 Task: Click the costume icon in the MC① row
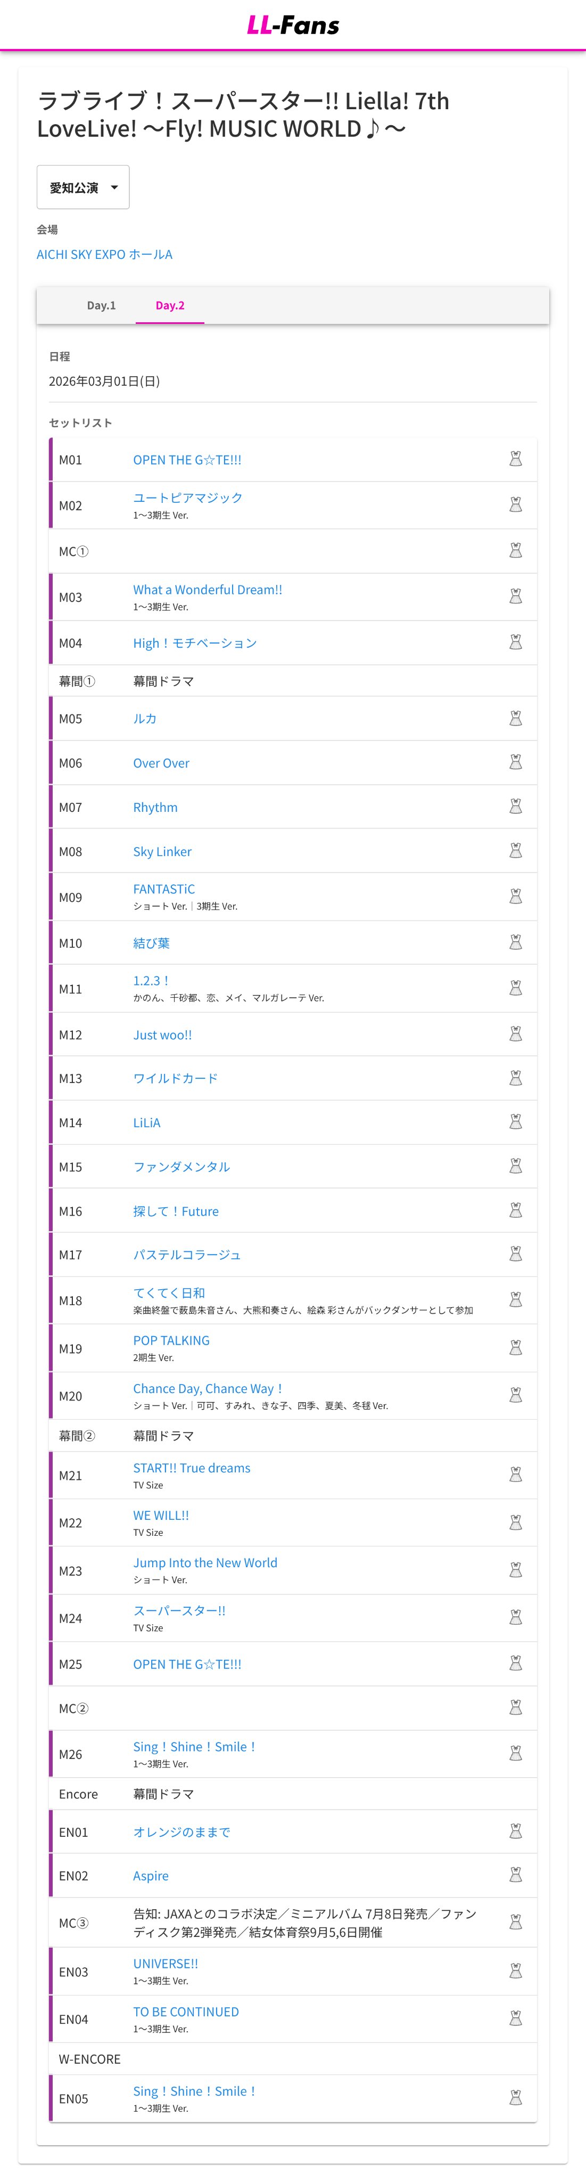coord(515,551)
